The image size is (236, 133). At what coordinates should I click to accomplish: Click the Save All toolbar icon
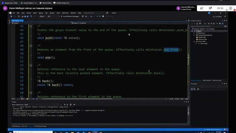pyautogui.click(x=28, y=16)
